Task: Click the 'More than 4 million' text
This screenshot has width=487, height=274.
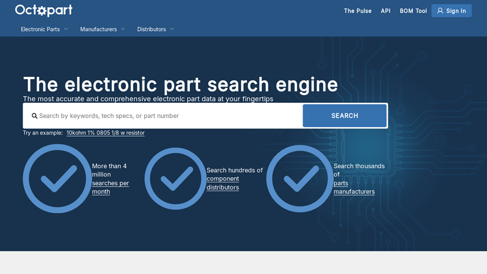Action: pos(110,170)
